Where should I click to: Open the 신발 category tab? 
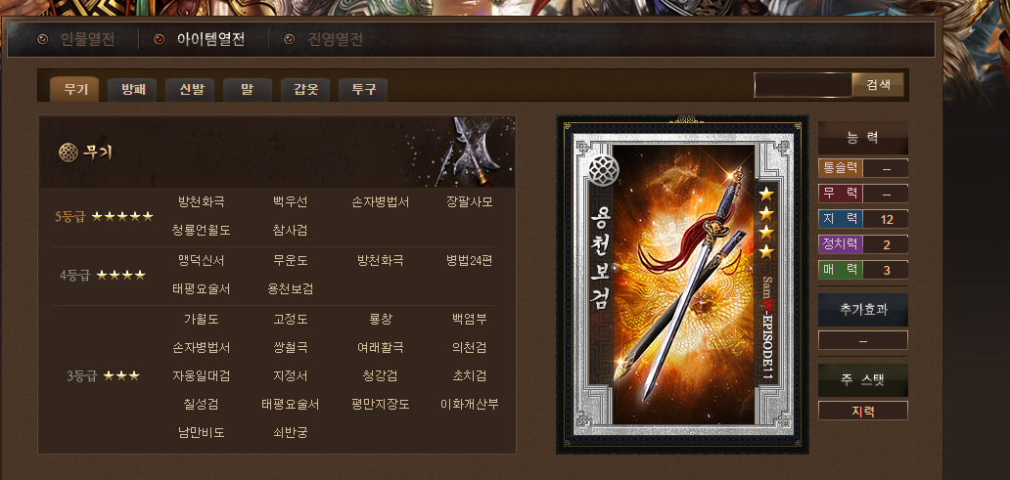click(190, 89)
